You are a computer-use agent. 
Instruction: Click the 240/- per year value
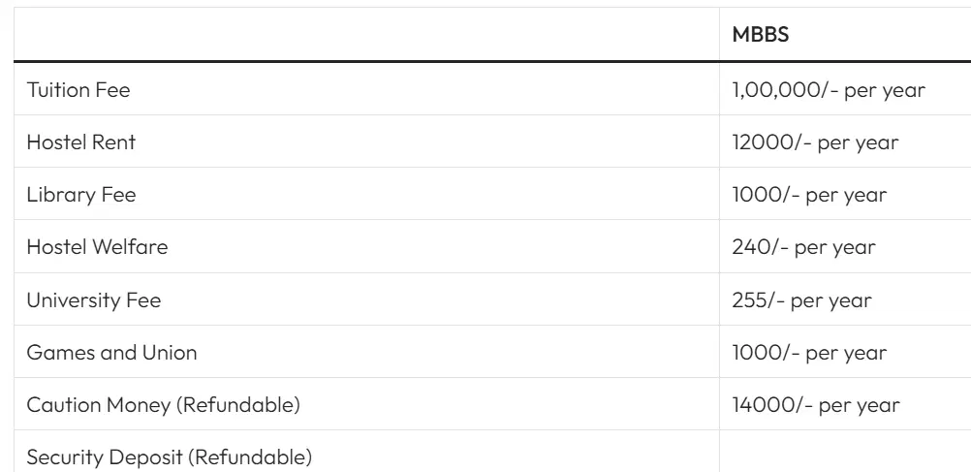tap(803, 247)
